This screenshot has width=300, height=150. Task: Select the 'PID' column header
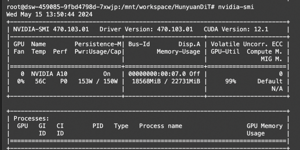click(x=98, y=126)
